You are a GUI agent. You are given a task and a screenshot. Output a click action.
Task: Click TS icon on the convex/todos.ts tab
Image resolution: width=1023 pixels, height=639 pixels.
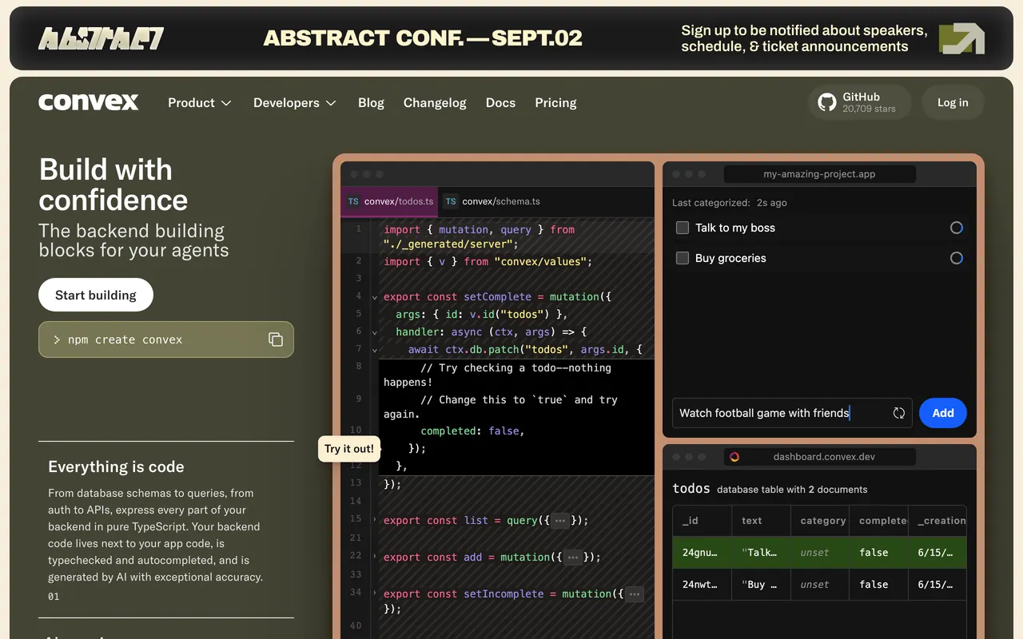point(353,202)
